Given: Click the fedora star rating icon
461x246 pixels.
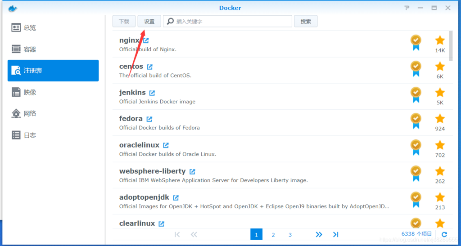Looking at the screenshot, I should (x=440, y=119).
